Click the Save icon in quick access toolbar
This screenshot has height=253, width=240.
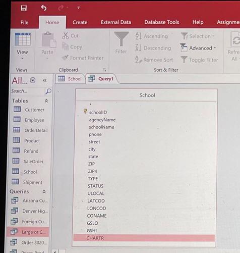click(x=24, y=8)
